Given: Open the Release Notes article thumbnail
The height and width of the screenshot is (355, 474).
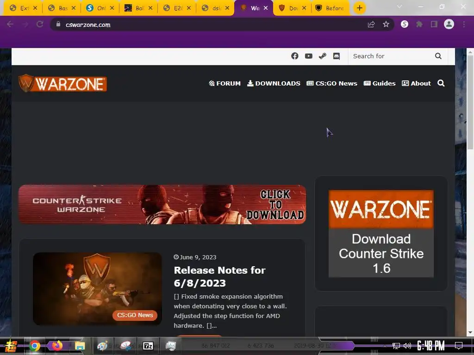Looking at the screenshot, I should [x=97, y=289].
